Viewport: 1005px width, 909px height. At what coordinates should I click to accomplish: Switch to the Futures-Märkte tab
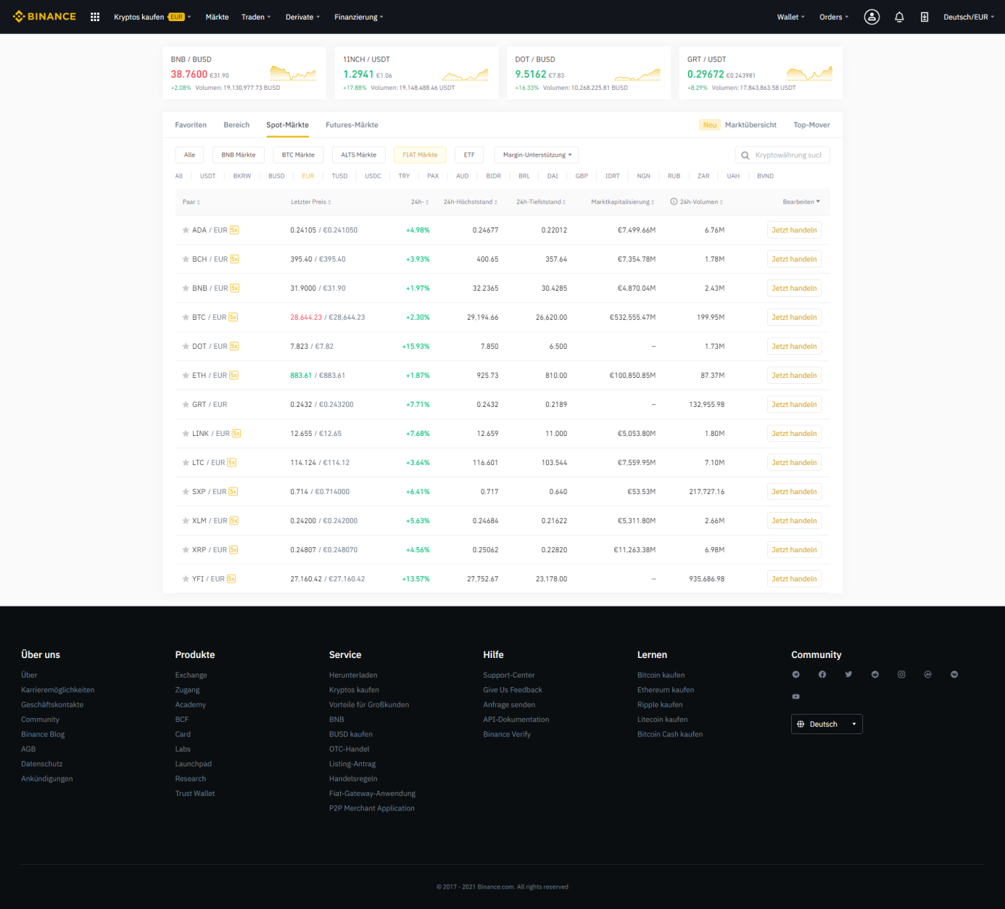click(352, 125)
